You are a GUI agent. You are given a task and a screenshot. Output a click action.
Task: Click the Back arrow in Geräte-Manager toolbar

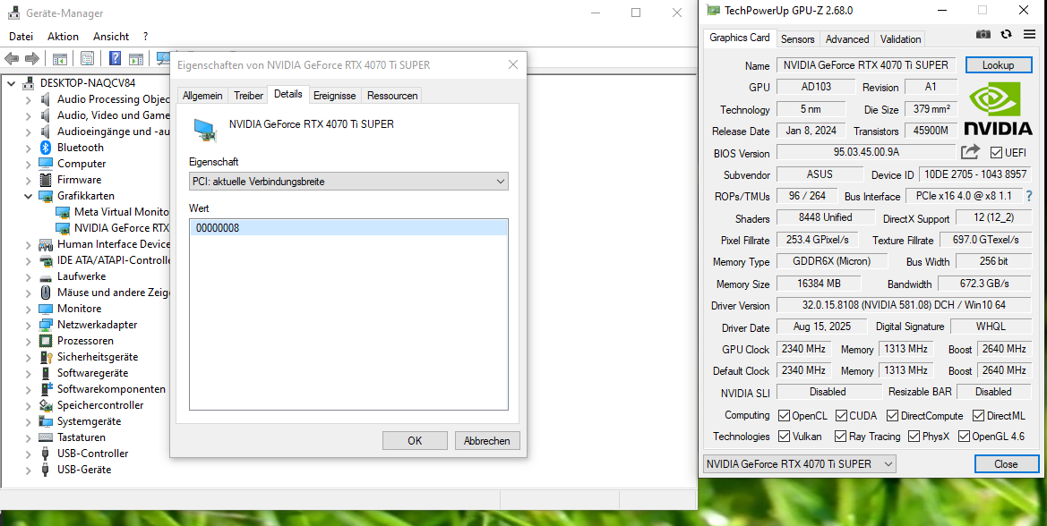(x=12, y=59)
